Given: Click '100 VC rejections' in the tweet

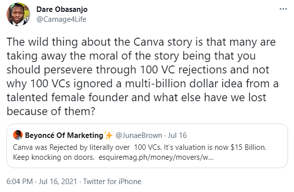Looking at the screenshot, I should 184,70.
